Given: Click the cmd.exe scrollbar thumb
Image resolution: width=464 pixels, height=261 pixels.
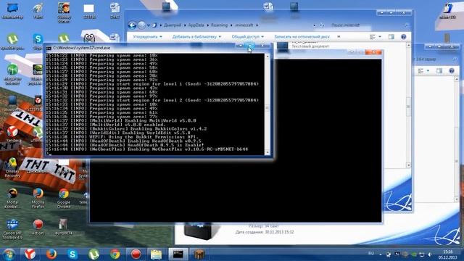Looking at the screenshot, I should [x=268, y=108].
